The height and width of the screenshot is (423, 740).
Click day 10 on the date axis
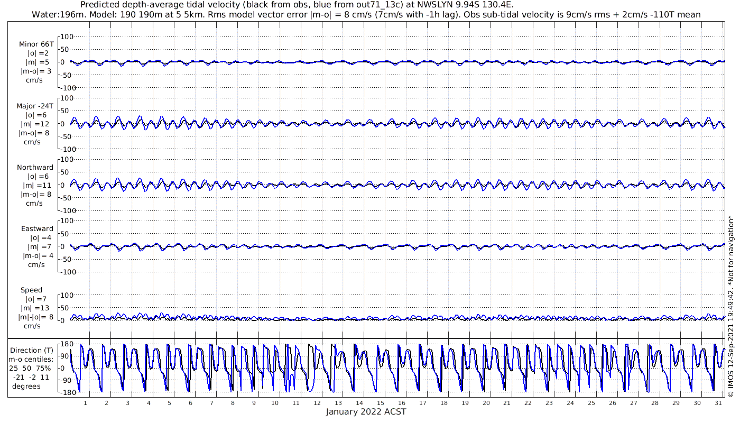click(275, 403)
